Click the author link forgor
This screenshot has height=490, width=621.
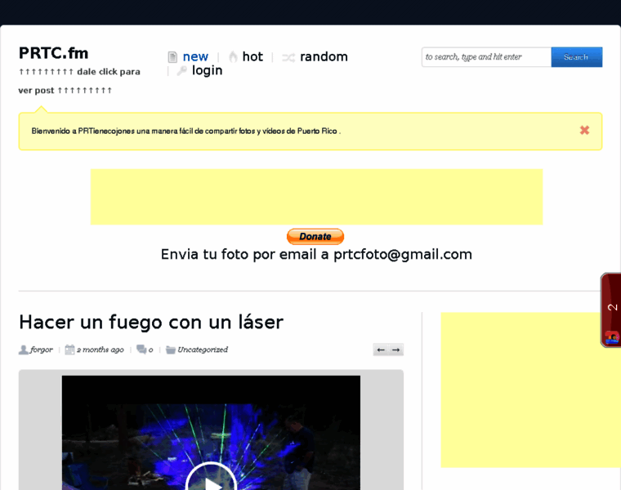pos(42,350)
